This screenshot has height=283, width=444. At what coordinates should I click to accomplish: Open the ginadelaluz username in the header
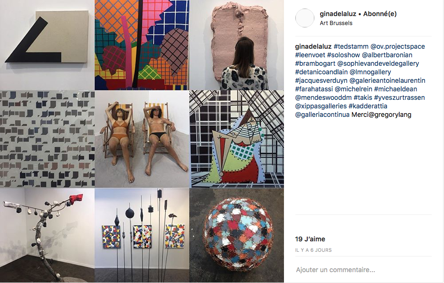point(338,14)
